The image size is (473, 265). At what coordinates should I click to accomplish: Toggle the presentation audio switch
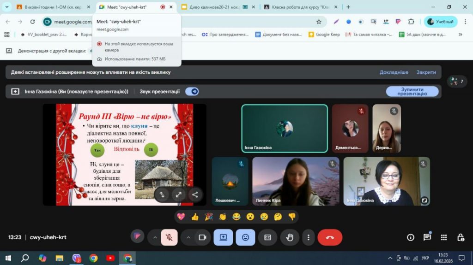click(192, 91)
